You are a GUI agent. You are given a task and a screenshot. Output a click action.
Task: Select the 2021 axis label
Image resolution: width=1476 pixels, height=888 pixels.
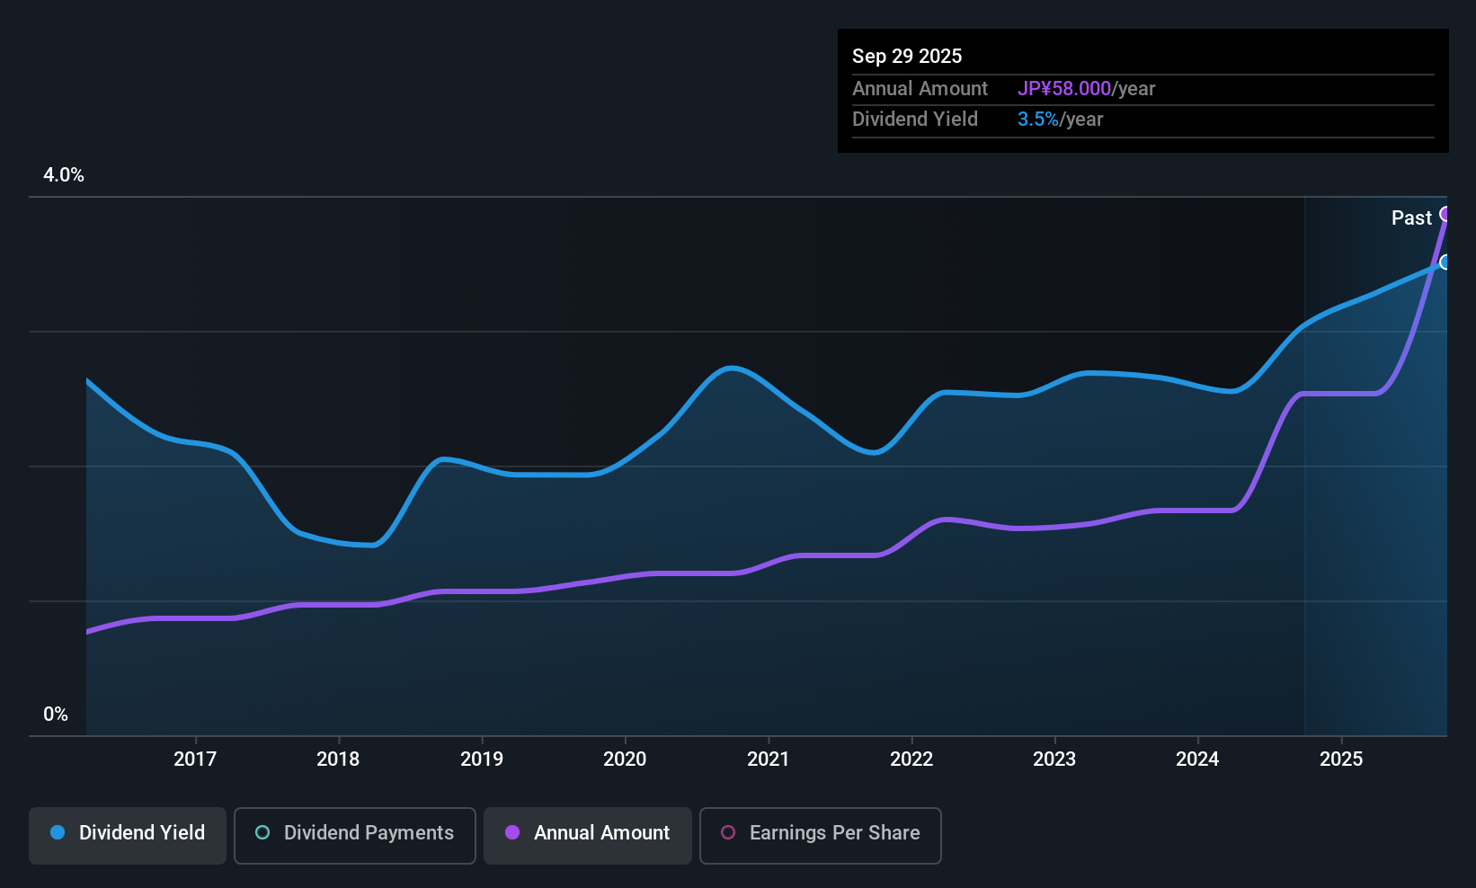click(x=769, y=759)
